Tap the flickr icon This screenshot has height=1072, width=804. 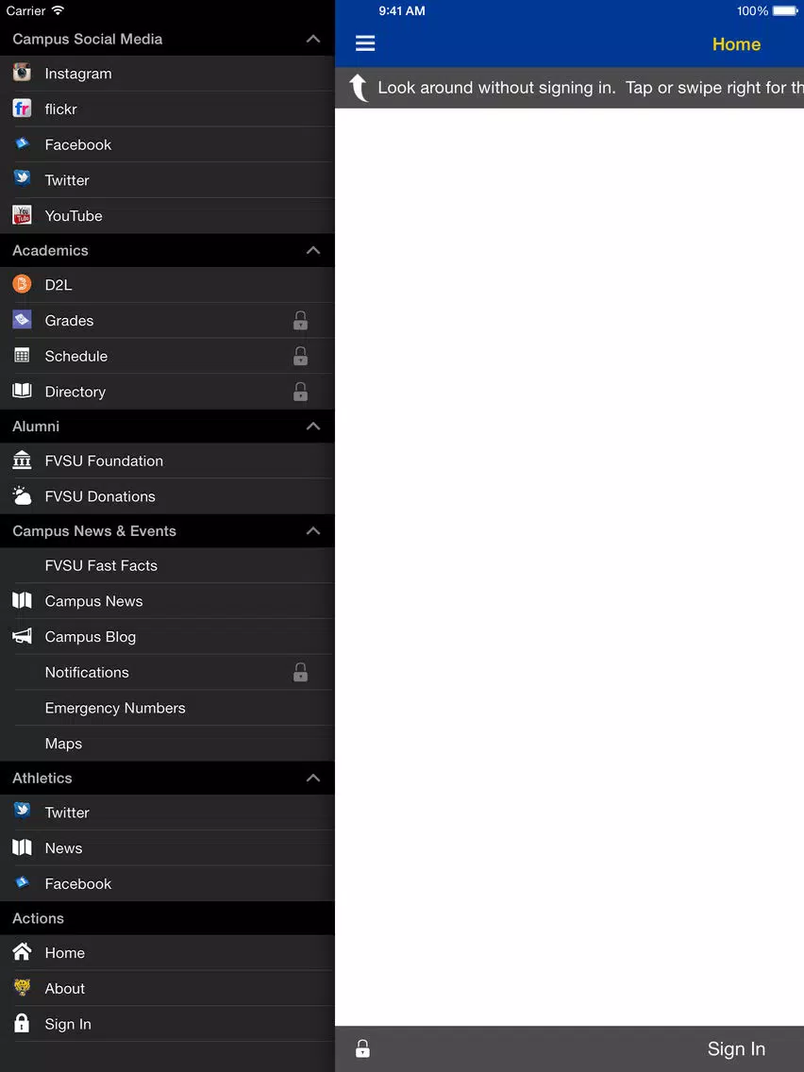point(22,108)
